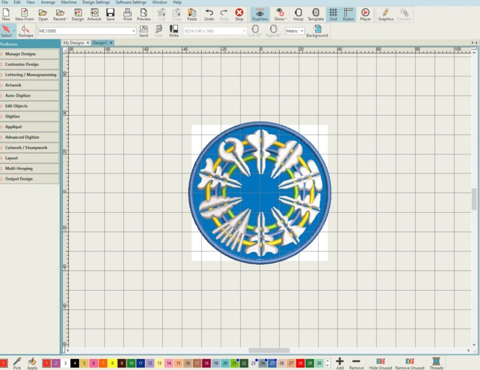Open the Arrange menu
The width and height of the screenshot is (480, 370).
tap(48, 2)
